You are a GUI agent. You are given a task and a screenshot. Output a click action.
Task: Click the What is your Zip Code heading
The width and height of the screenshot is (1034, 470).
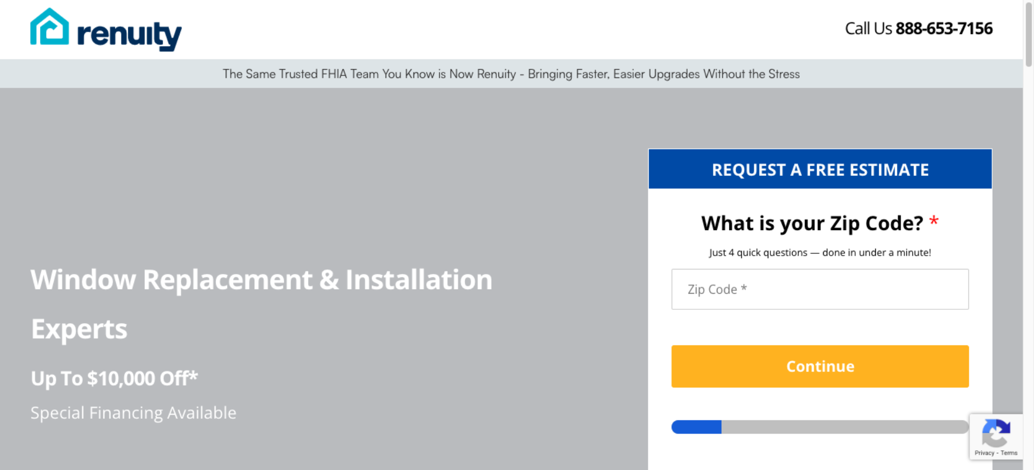click(x=812, y=223)
